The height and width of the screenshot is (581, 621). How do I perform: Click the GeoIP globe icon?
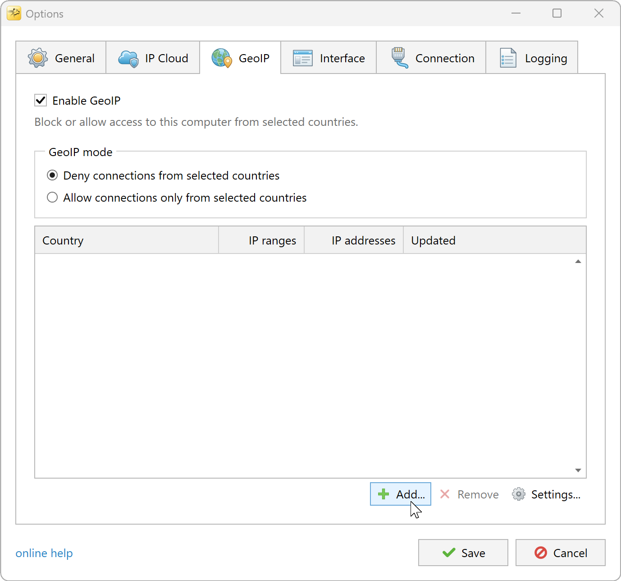pos(222,58)
